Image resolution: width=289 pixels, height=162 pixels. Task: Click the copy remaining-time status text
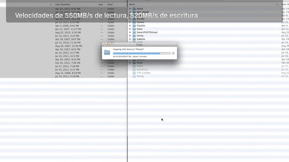tap(130, 57)
